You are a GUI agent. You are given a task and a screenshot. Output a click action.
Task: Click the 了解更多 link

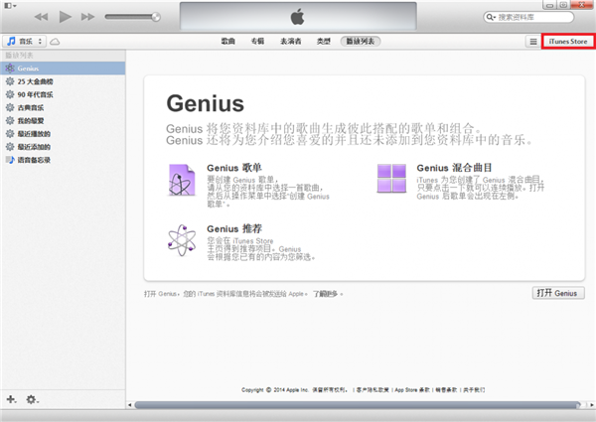coord(327,294)
